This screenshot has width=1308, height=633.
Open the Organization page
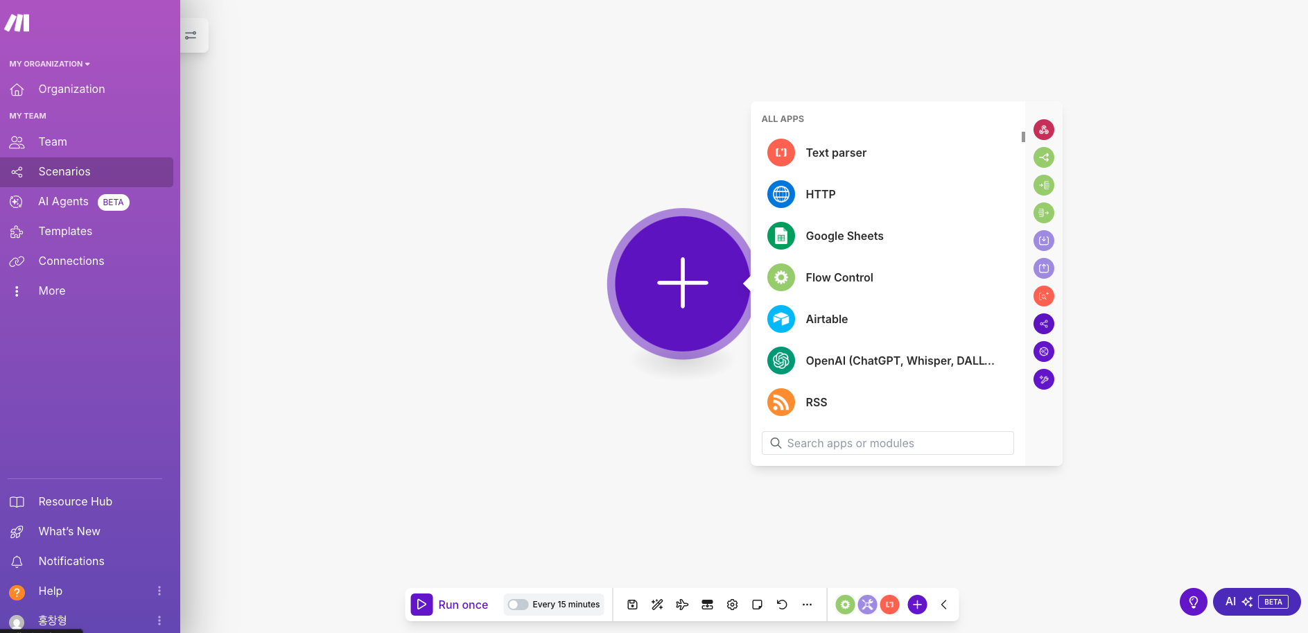click(x=87, y=89)
